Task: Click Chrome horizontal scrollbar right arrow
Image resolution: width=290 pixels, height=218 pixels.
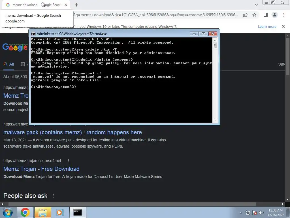Action: pos(283,204)
